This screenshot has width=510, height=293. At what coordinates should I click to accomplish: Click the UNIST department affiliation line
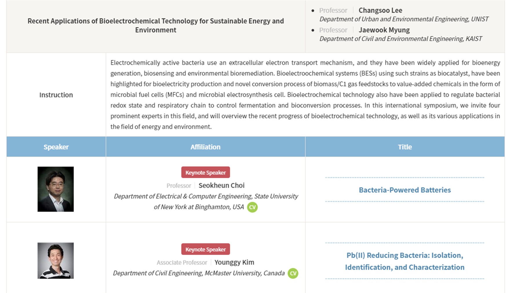(404, 19)
